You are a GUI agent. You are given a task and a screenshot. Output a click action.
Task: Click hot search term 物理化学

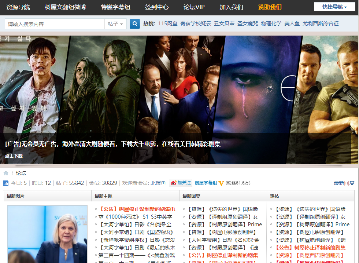coord(271,23)
